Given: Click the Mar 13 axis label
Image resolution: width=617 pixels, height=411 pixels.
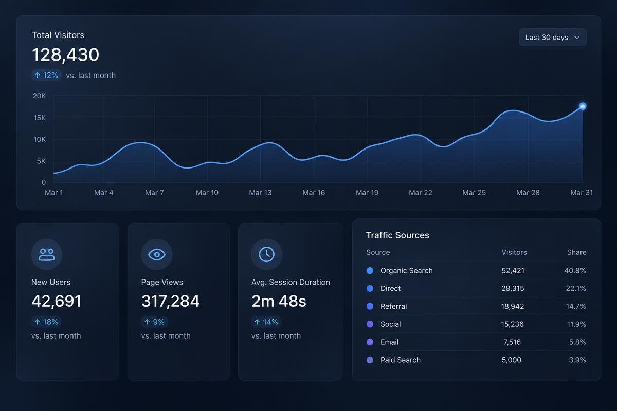Looking at the screenshot, I should point(260,193).
